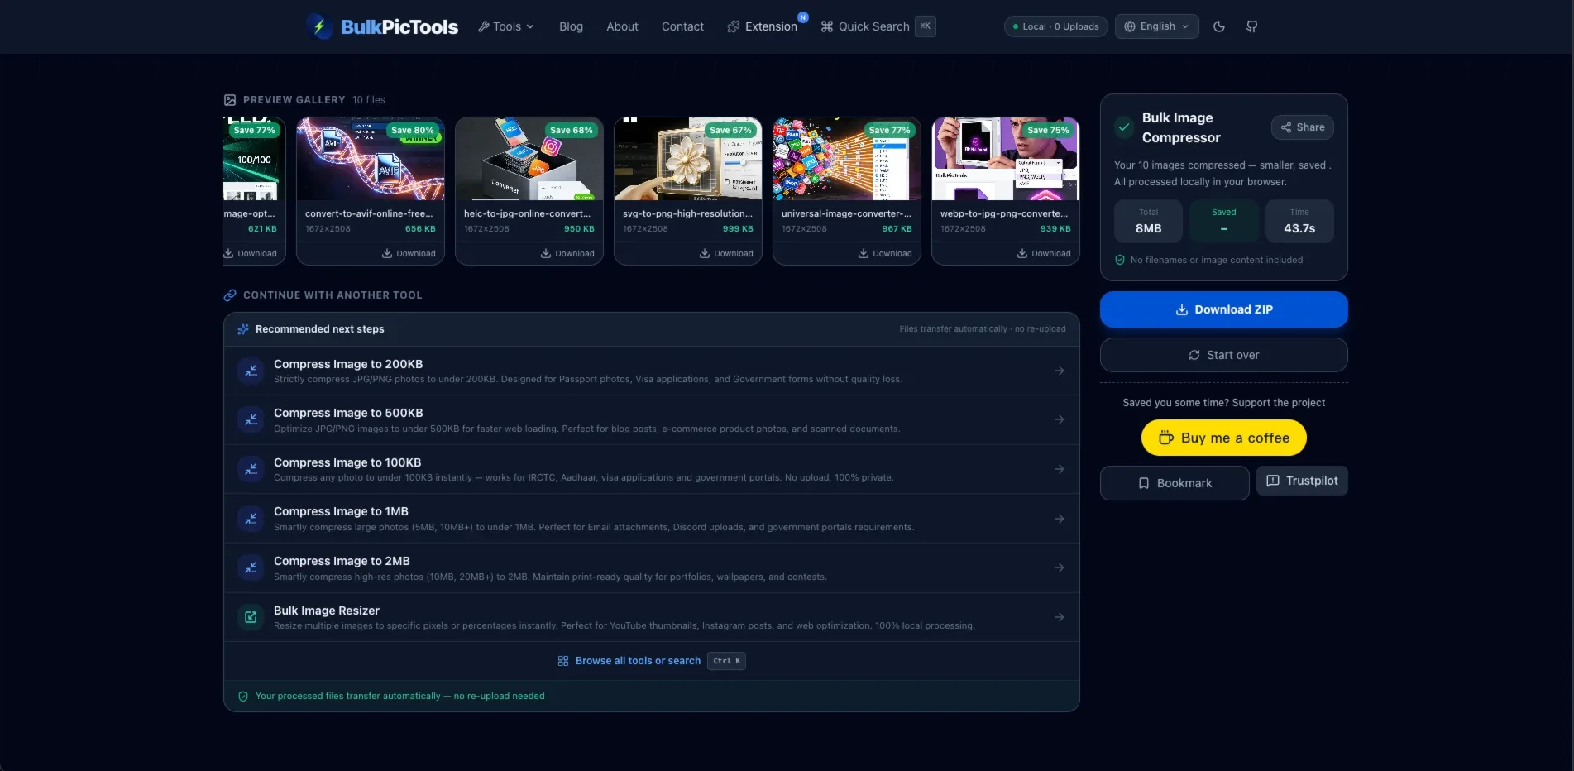
Task: Download the image-opt file at 621 KB
Action: pyautogui.click(x=251, y=253)
